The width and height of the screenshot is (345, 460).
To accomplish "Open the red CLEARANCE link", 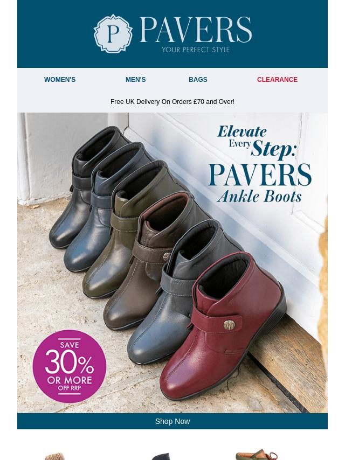I will [277, 80].
